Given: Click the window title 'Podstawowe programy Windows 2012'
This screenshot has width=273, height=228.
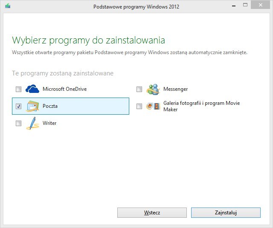Looking at the screenshot, I should click(x=136, y=7).
